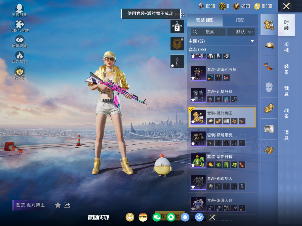Select 套装-迅捷狂鲨 outfit
Image resolution: width=302 pixels, height=226 pixels.
222,95
